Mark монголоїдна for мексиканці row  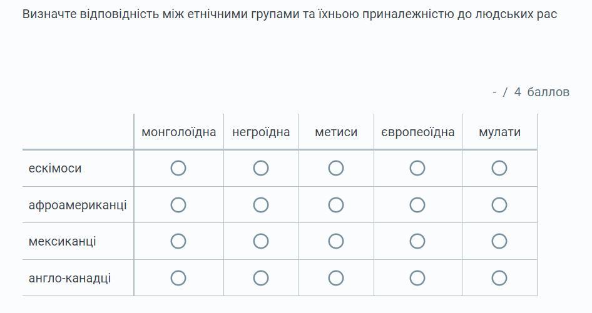[x=178, y=241]
